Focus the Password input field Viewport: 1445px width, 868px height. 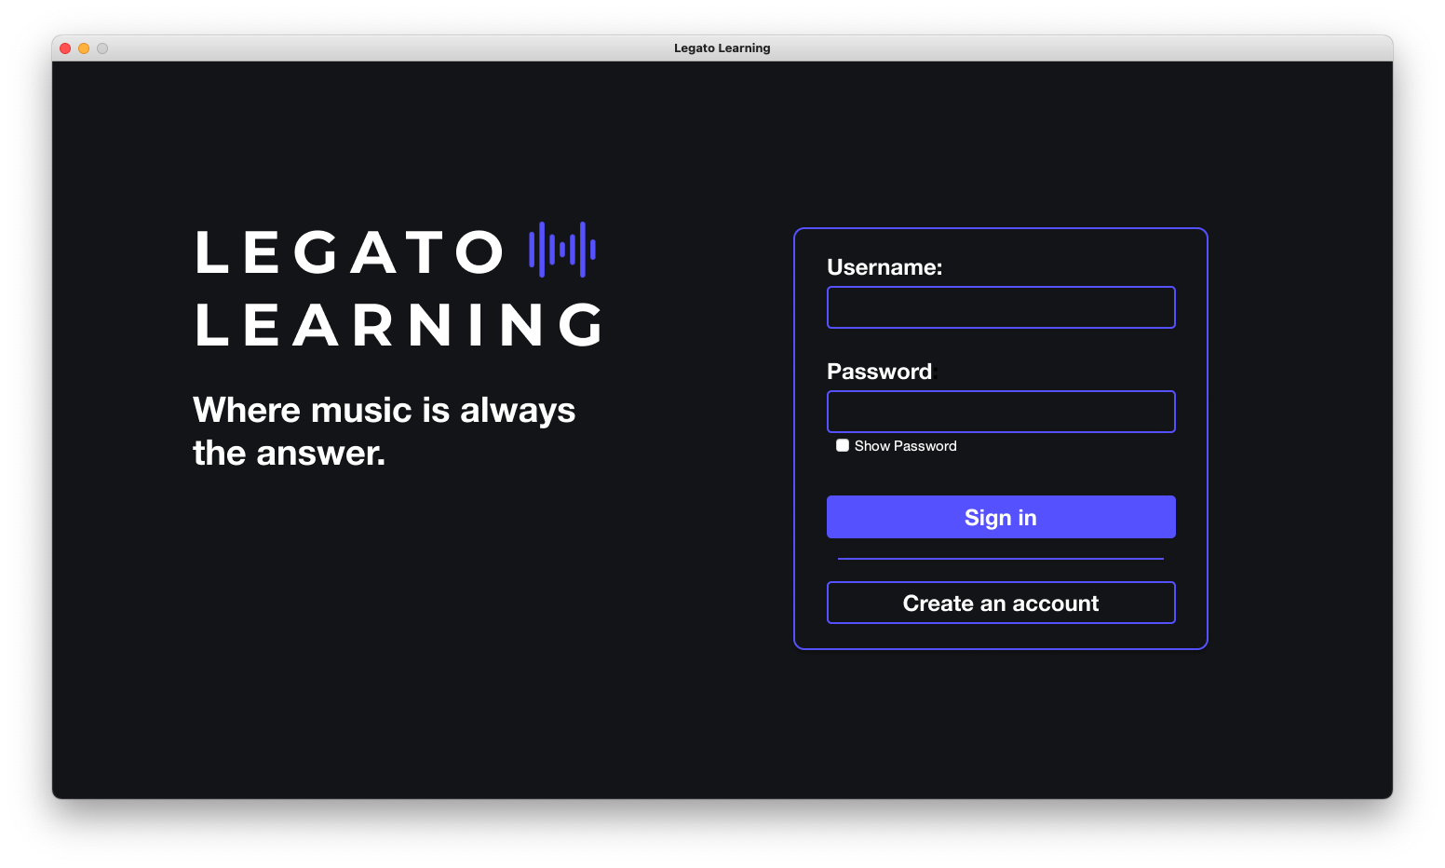pyautogui.click(x=1000, y=411)
